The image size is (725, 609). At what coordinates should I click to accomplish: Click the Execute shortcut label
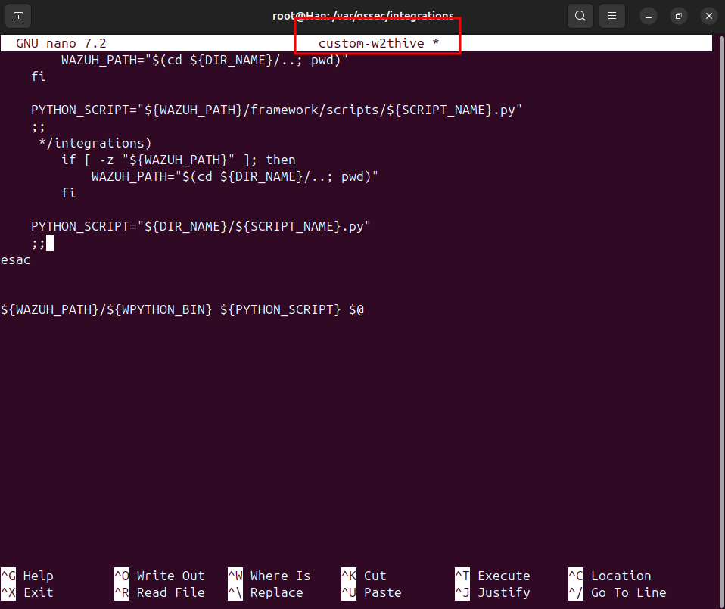click(x=503, y=576)
